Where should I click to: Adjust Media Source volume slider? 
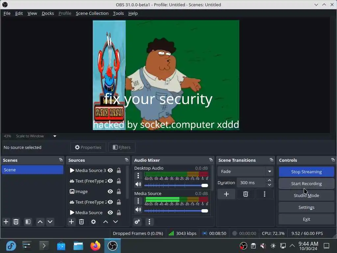(176, 211)
